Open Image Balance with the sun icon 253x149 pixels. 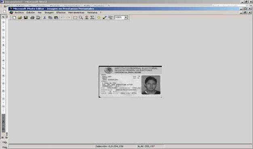[99, 18]
